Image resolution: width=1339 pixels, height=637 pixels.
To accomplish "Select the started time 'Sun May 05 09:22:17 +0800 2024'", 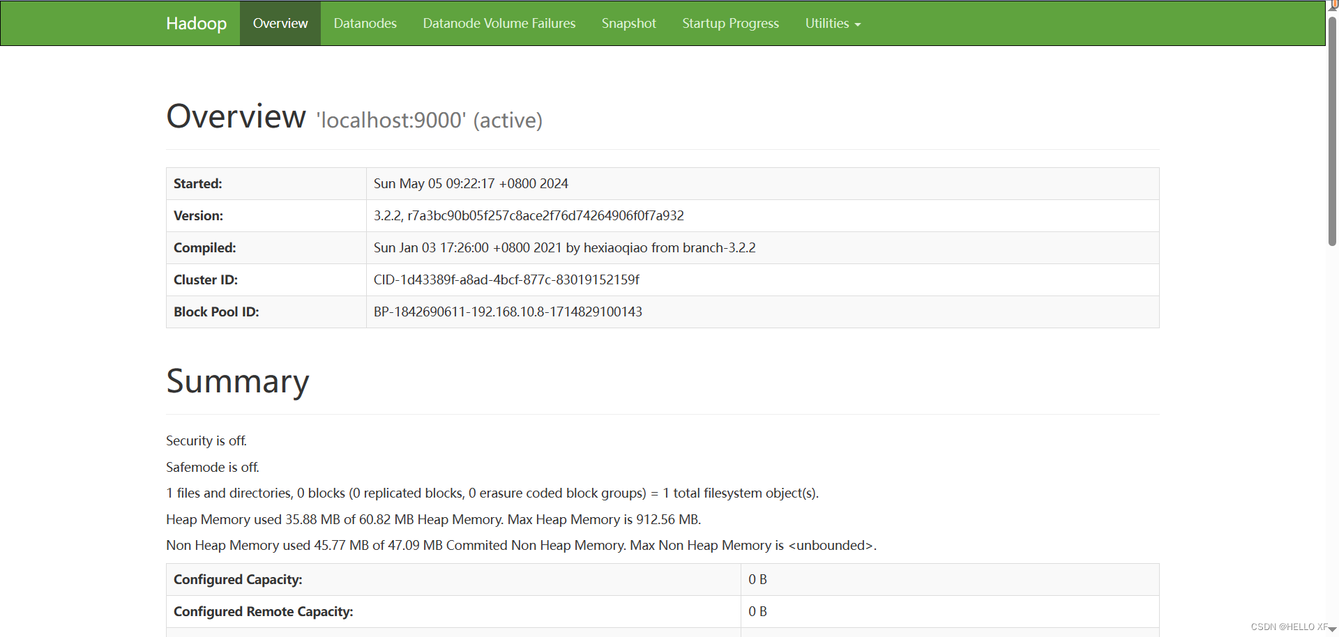I will 471,183.
